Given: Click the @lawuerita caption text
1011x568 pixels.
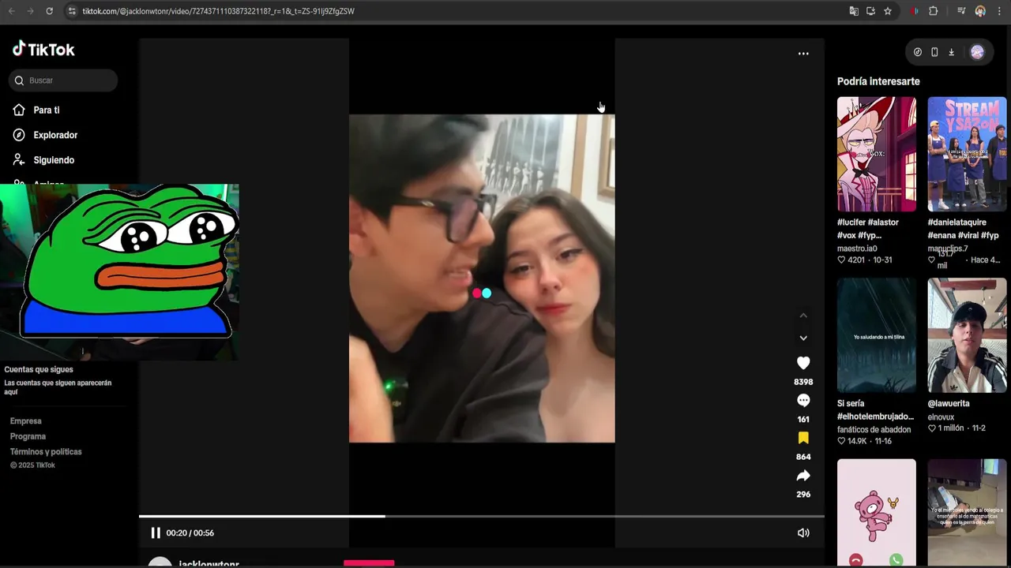Looking at the screenshot, I should pyautogui.click(x=949, y=404).
